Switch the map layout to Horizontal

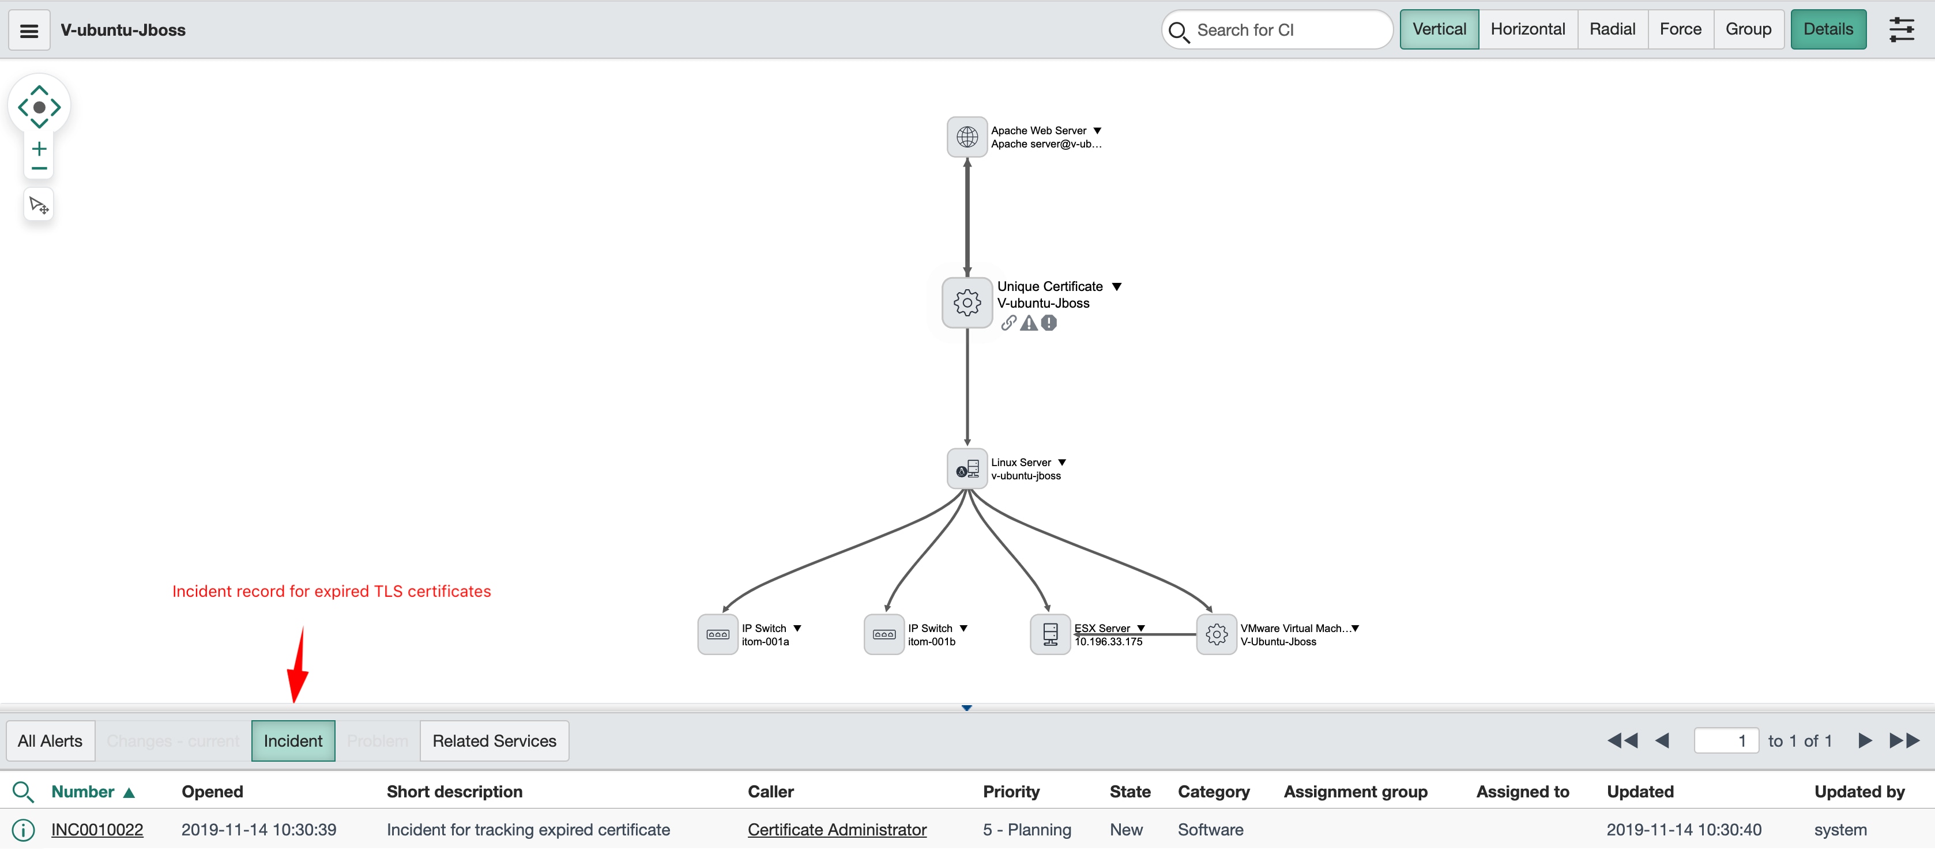[x=1529, y=29]
